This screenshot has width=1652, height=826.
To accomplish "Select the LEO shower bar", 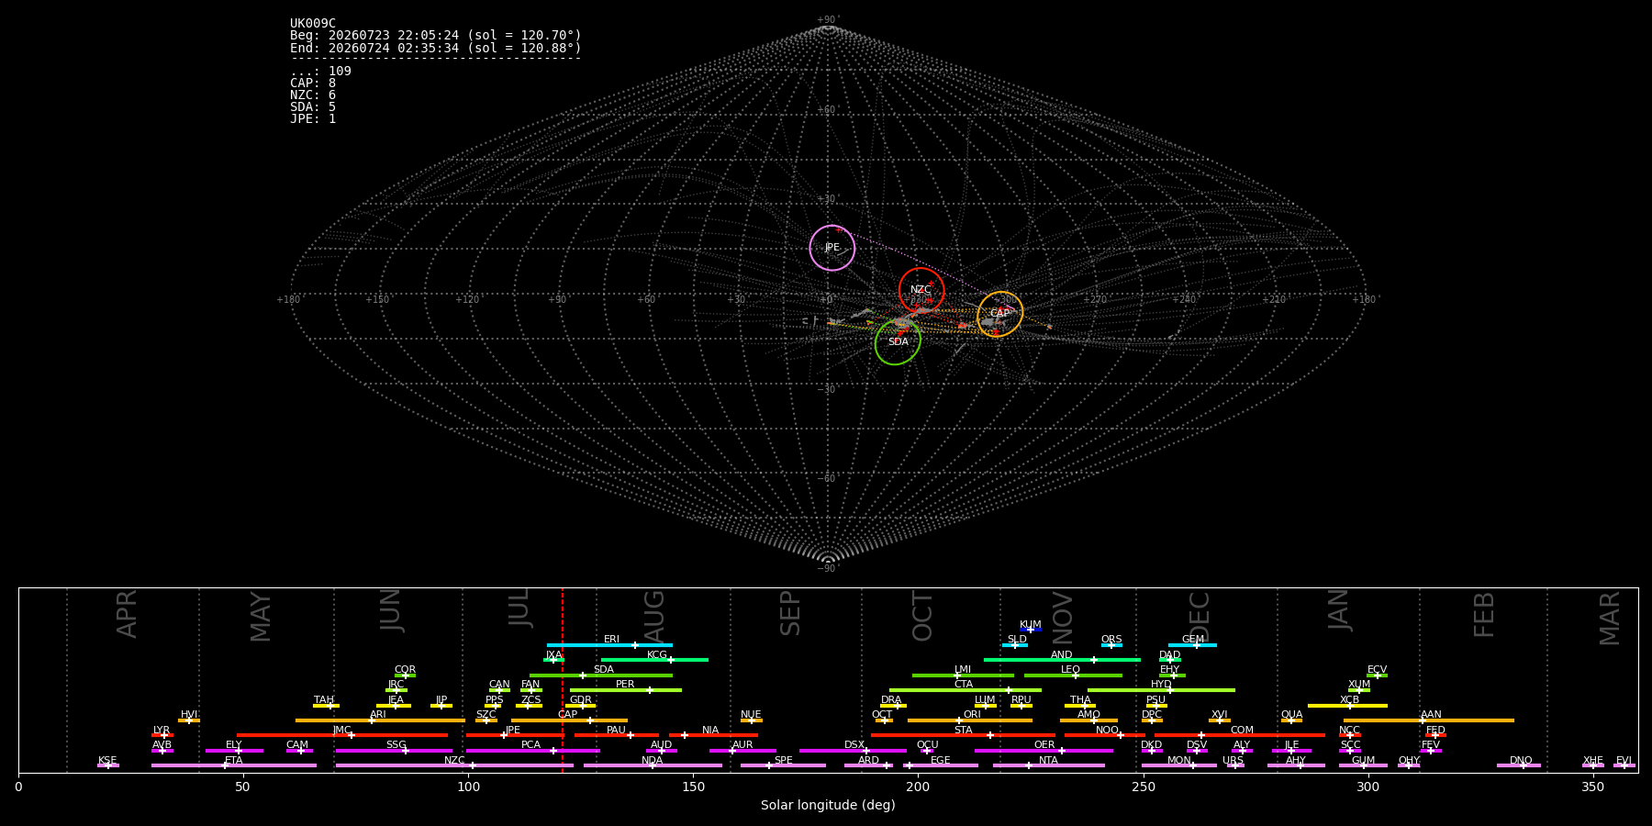I will [1073, 675].
